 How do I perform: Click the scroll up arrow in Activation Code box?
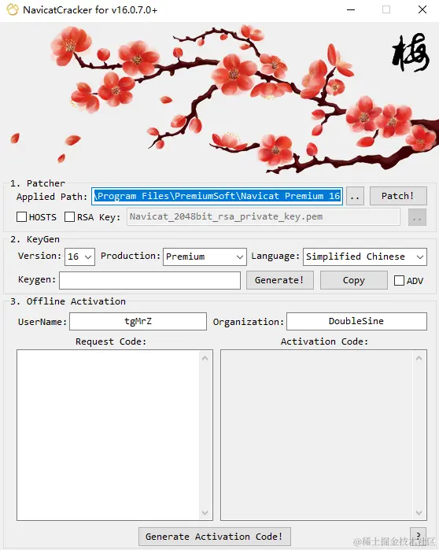[x=419, y=358]
